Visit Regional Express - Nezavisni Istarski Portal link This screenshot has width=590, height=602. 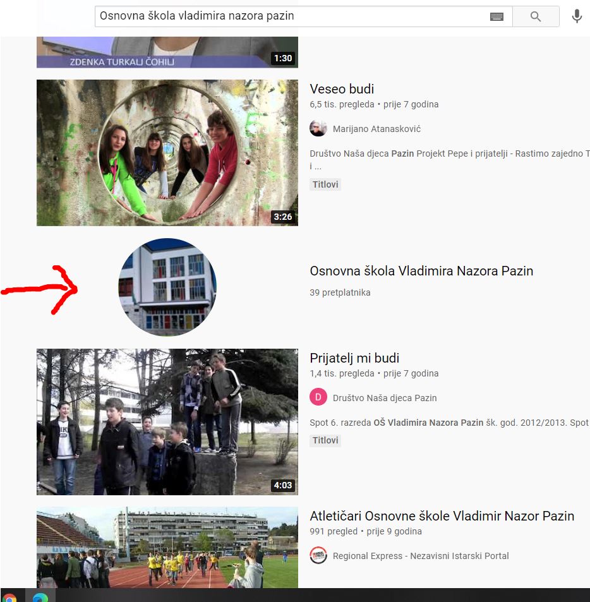tap(421, 556)
